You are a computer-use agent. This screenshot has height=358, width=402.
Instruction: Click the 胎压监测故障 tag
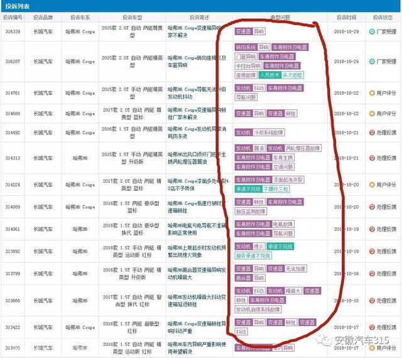(x=251, y=211)
